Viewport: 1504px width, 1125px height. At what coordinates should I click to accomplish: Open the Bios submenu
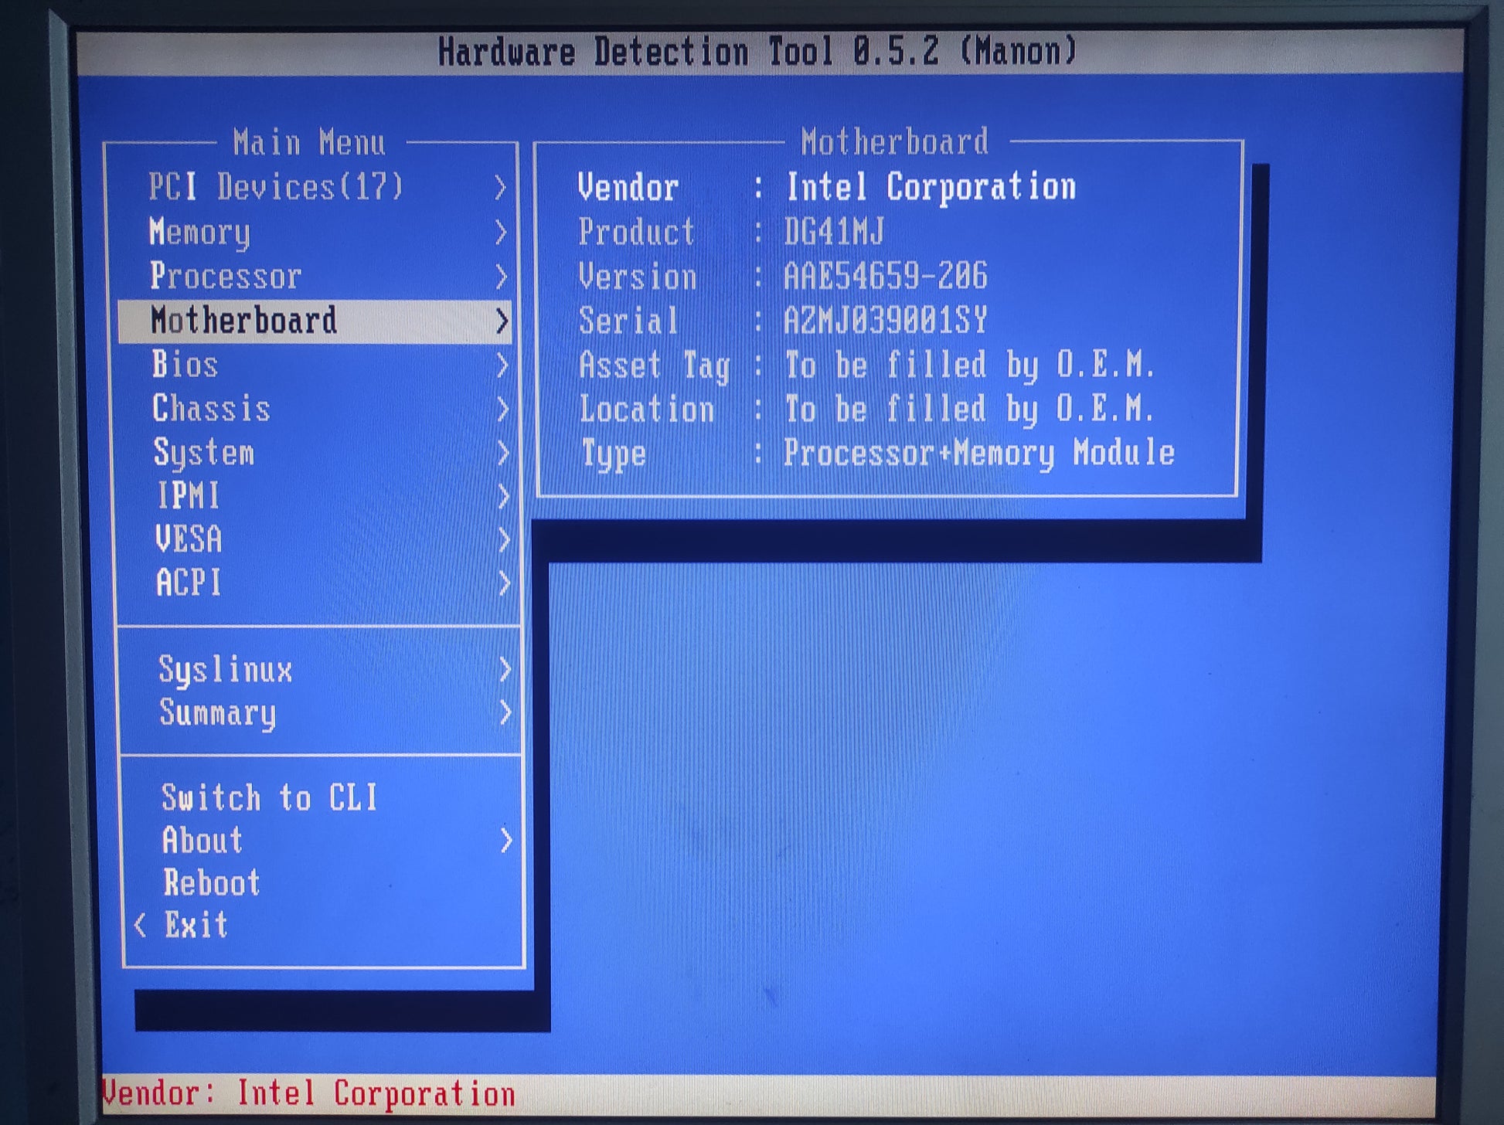tap(185, 365)
